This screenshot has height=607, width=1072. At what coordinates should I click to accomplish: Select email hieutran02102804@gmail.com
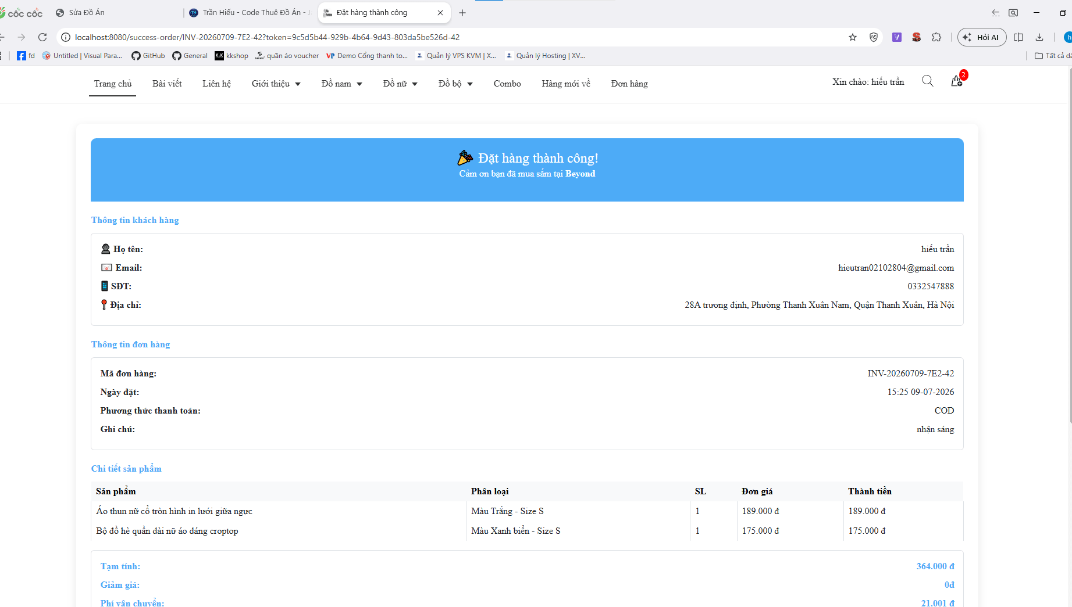coord(896,268)
